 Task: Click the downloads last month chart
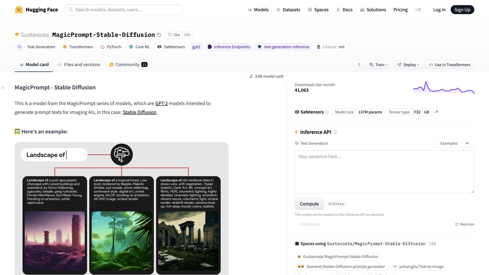point(443,88)
